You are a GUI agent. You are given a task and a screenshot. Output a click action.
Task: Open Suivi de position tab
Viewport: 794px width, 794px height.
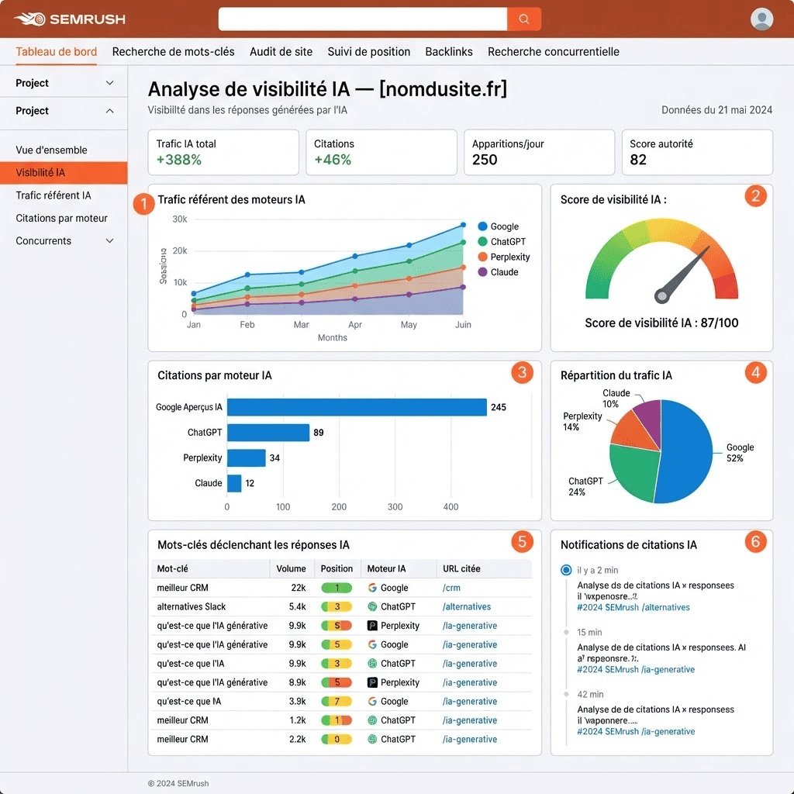point(368,52)
